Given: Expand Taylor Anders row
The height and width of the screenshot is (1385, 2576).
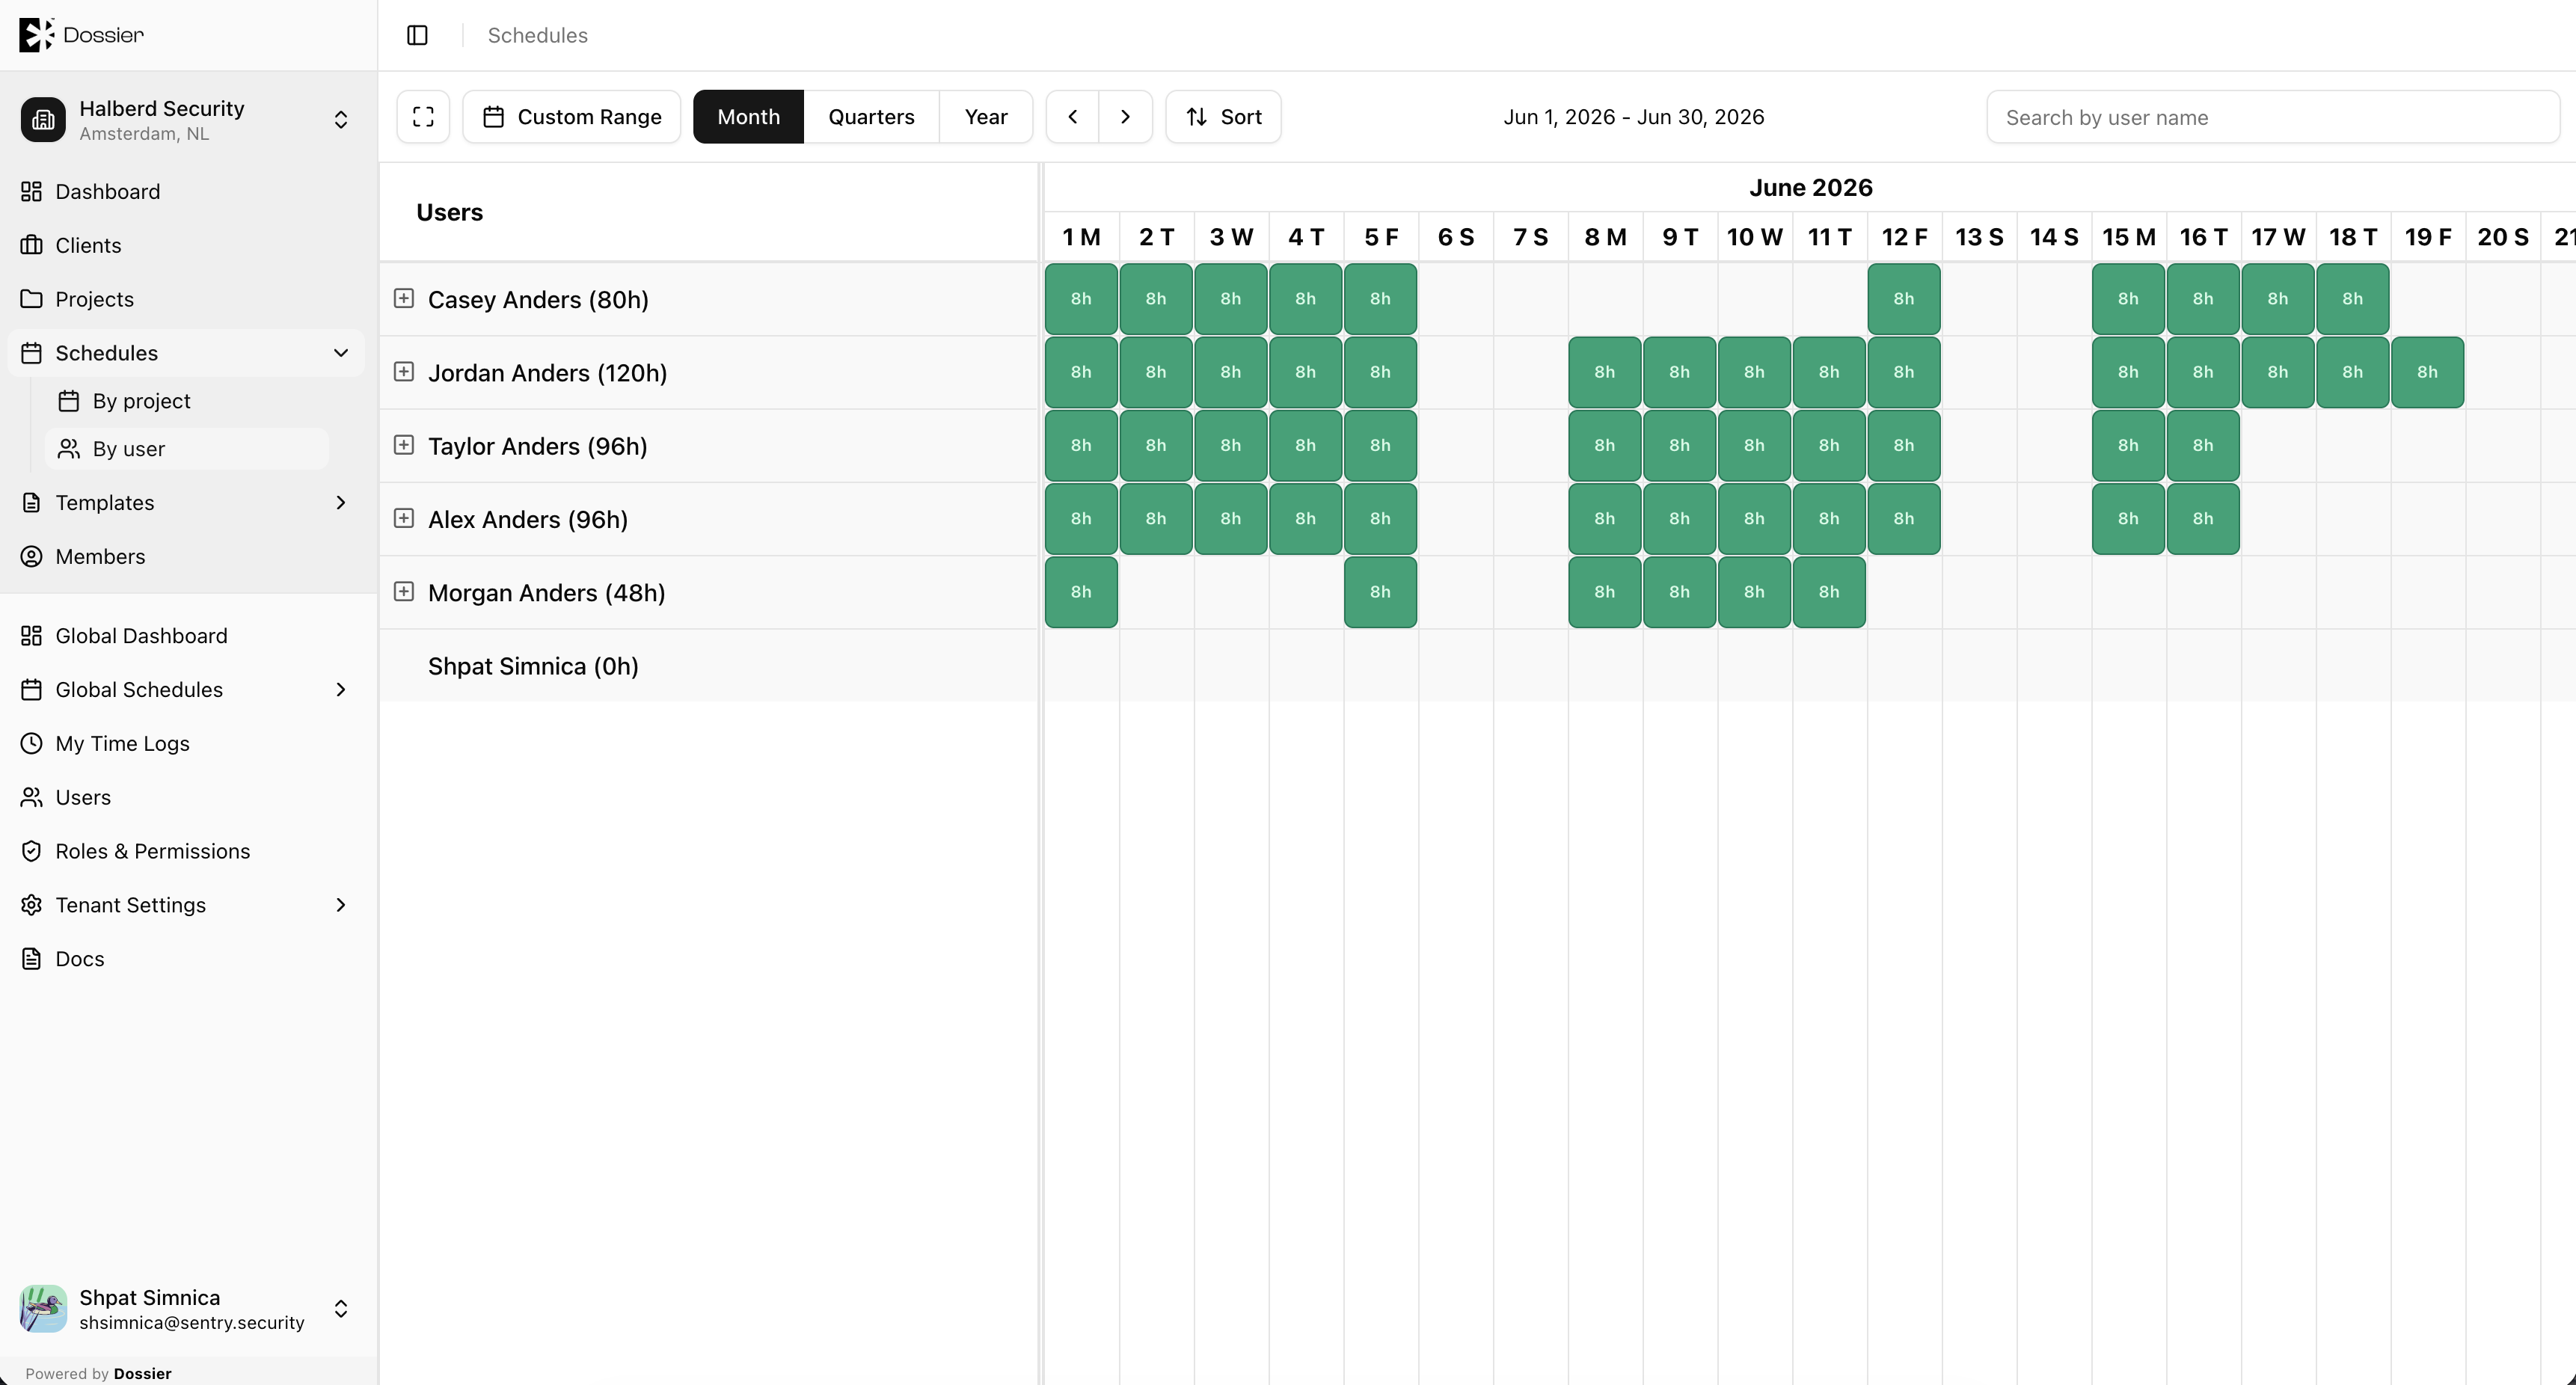Looking at the screenshot, I should 404,445.
